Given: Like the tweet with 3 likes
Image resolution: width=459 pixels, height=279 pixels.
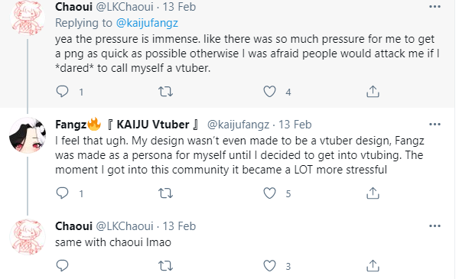Looking at the screenshot, I should (x=269, y=266).
